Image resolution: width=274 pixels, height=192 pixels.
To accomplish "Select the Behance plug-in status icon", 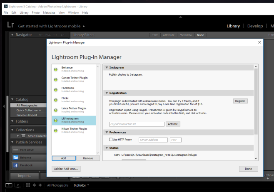I will click(x=56, y=69).
